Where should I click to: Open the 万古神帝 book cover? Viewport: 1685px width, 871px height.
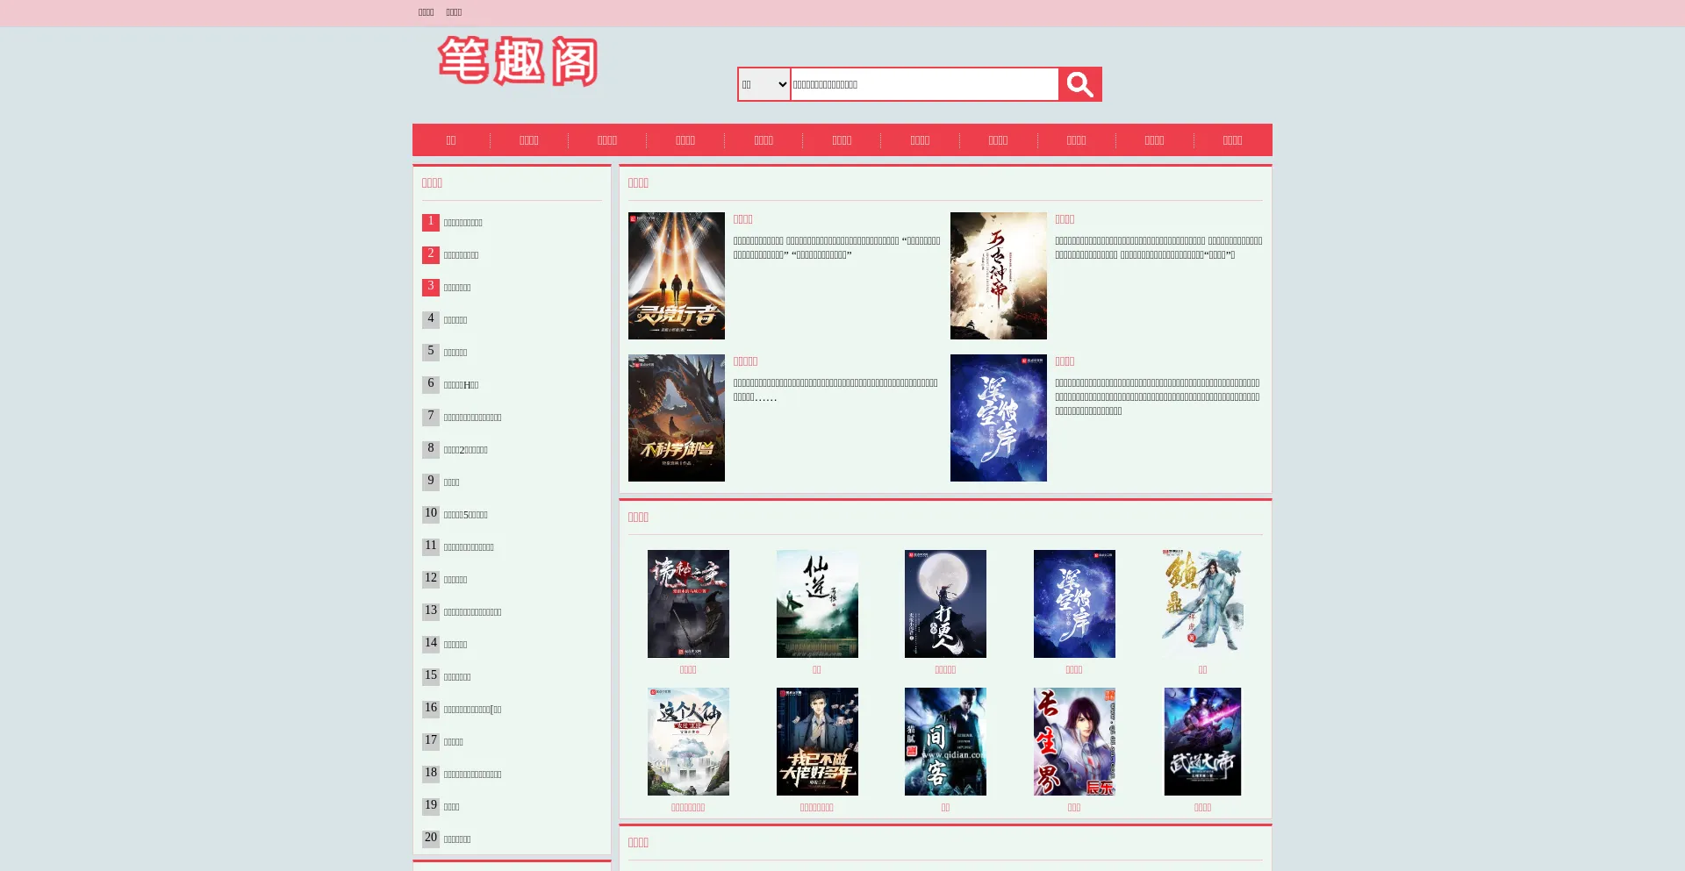999,275
